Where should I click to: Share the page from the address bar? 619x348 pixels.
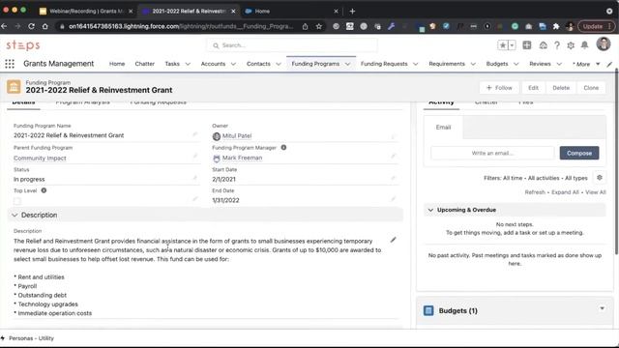tap(306, 26)
